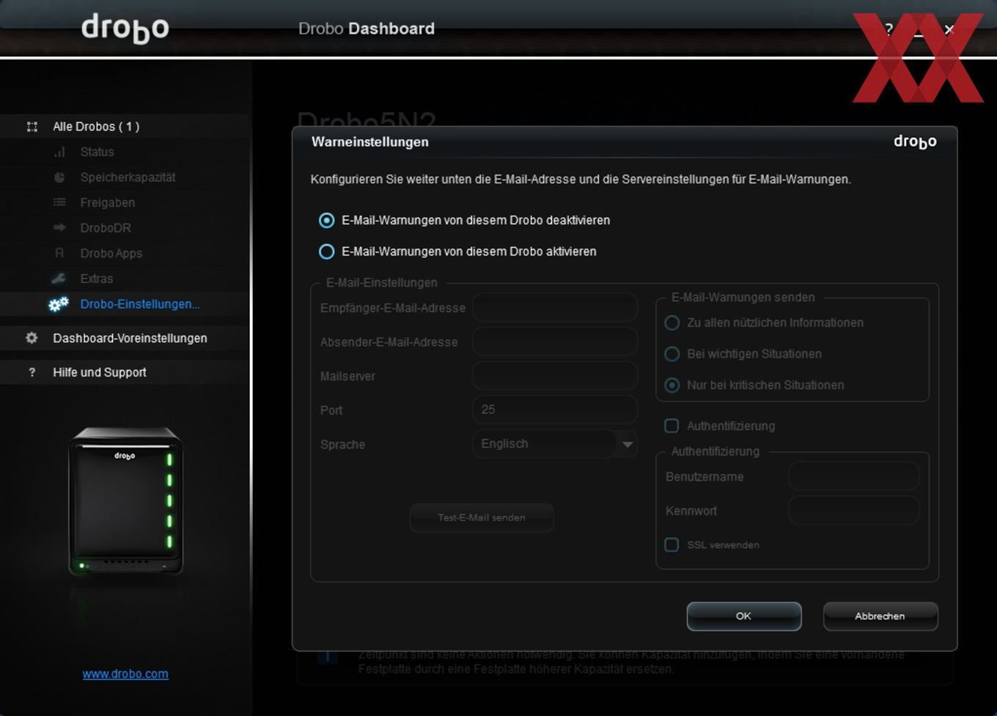Click the Hilfe und Support question icon

point(32,372)
